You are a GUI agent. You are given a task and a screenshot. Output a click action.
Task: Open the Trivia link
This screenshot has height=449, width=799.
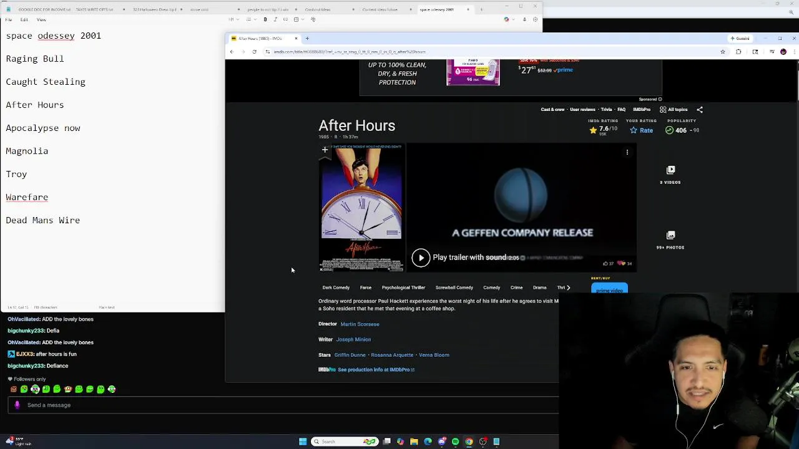click(606, 110)
